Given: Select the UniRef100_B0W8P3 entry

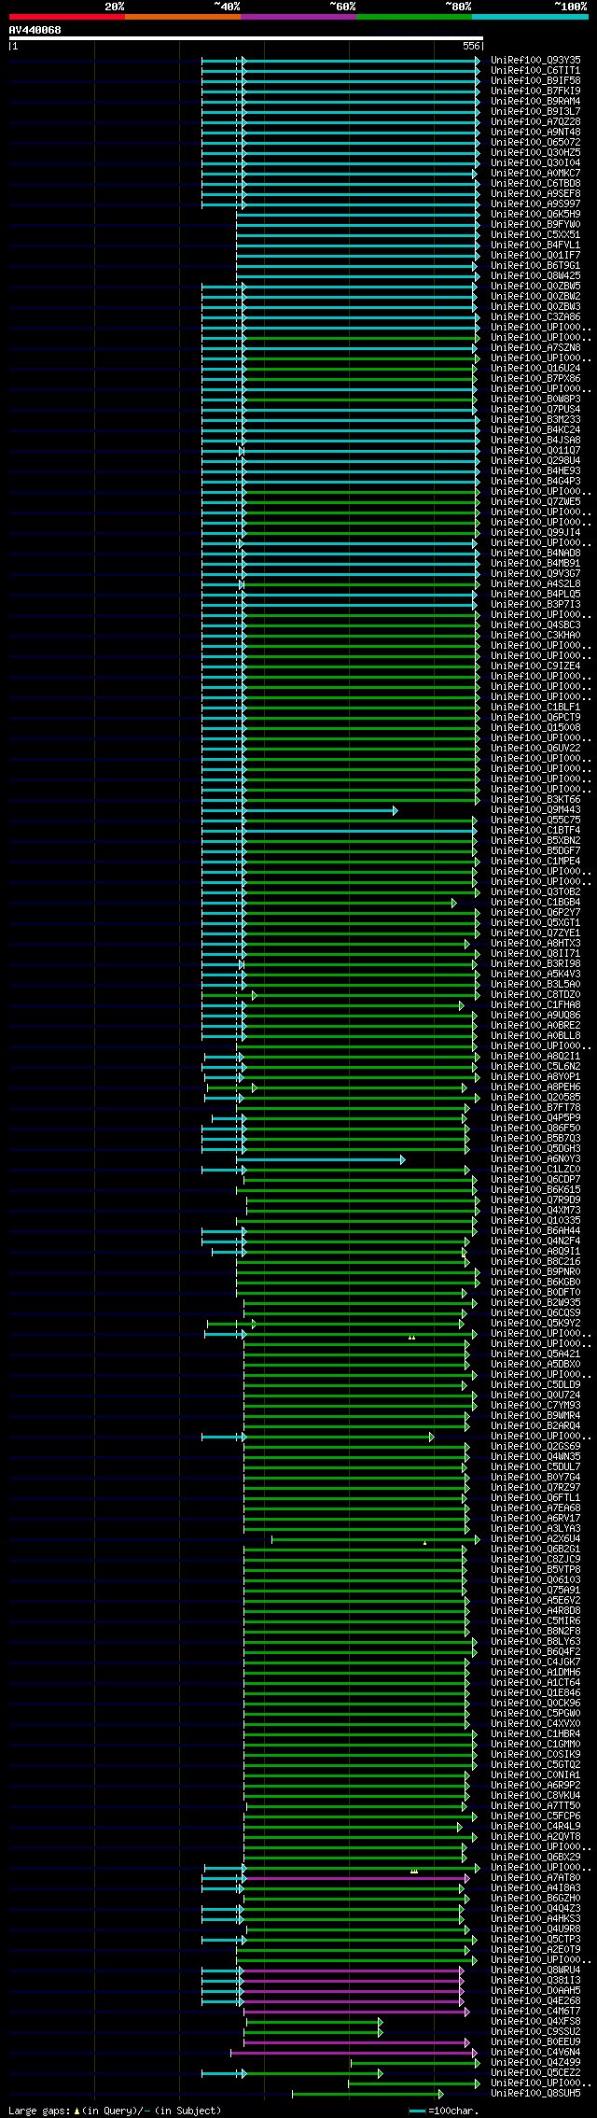Looking at the screenshot, I should click(x=535, y=399).
